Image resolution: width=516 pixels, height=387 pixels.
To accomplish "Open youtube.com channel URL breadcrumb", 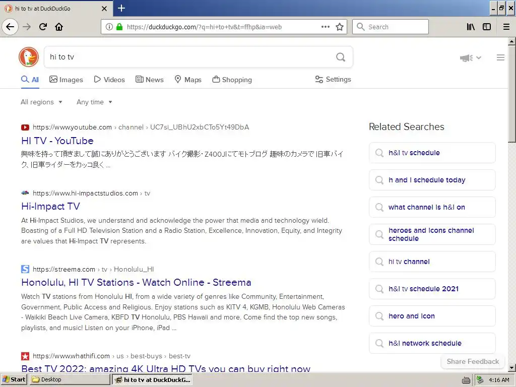I will (x=141, y=127).
